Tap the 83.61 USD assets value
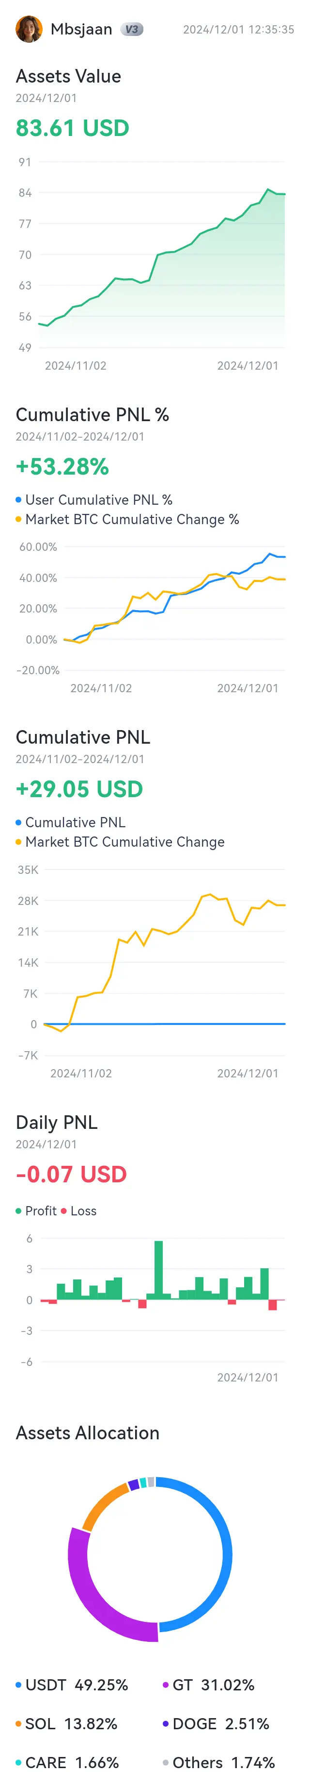The height and width of the screenshot is (1790, 310). pyautogui.click(x=73, y=128)
